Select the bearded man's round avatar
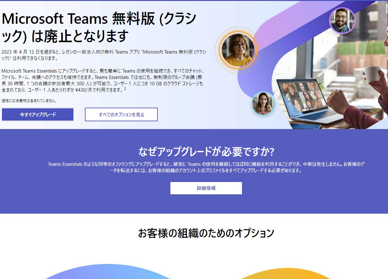The image size is (388, 279). [342, 21]
